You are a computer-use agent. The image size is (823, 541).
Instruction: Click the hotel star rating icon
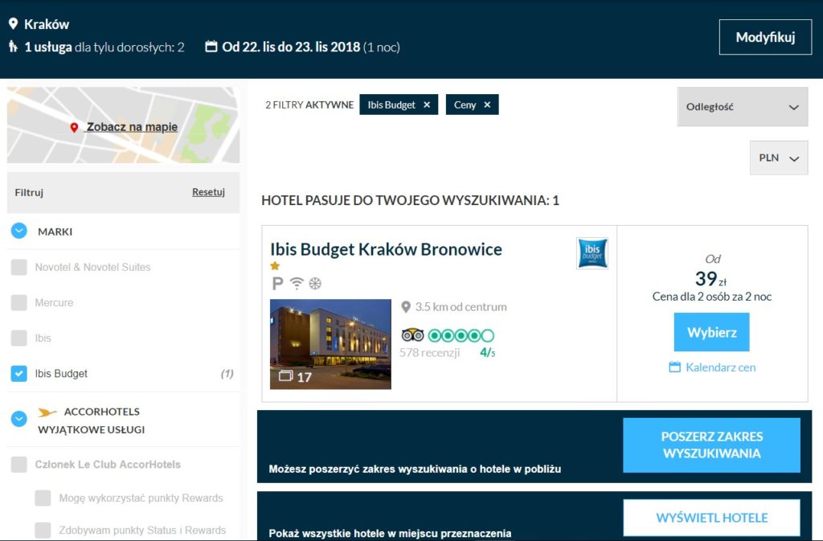[275, 265]
